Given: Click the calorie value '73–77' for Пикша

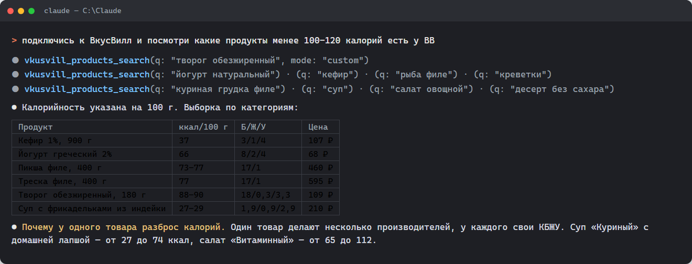Looking at the screenshot, I should pos(191,168).
